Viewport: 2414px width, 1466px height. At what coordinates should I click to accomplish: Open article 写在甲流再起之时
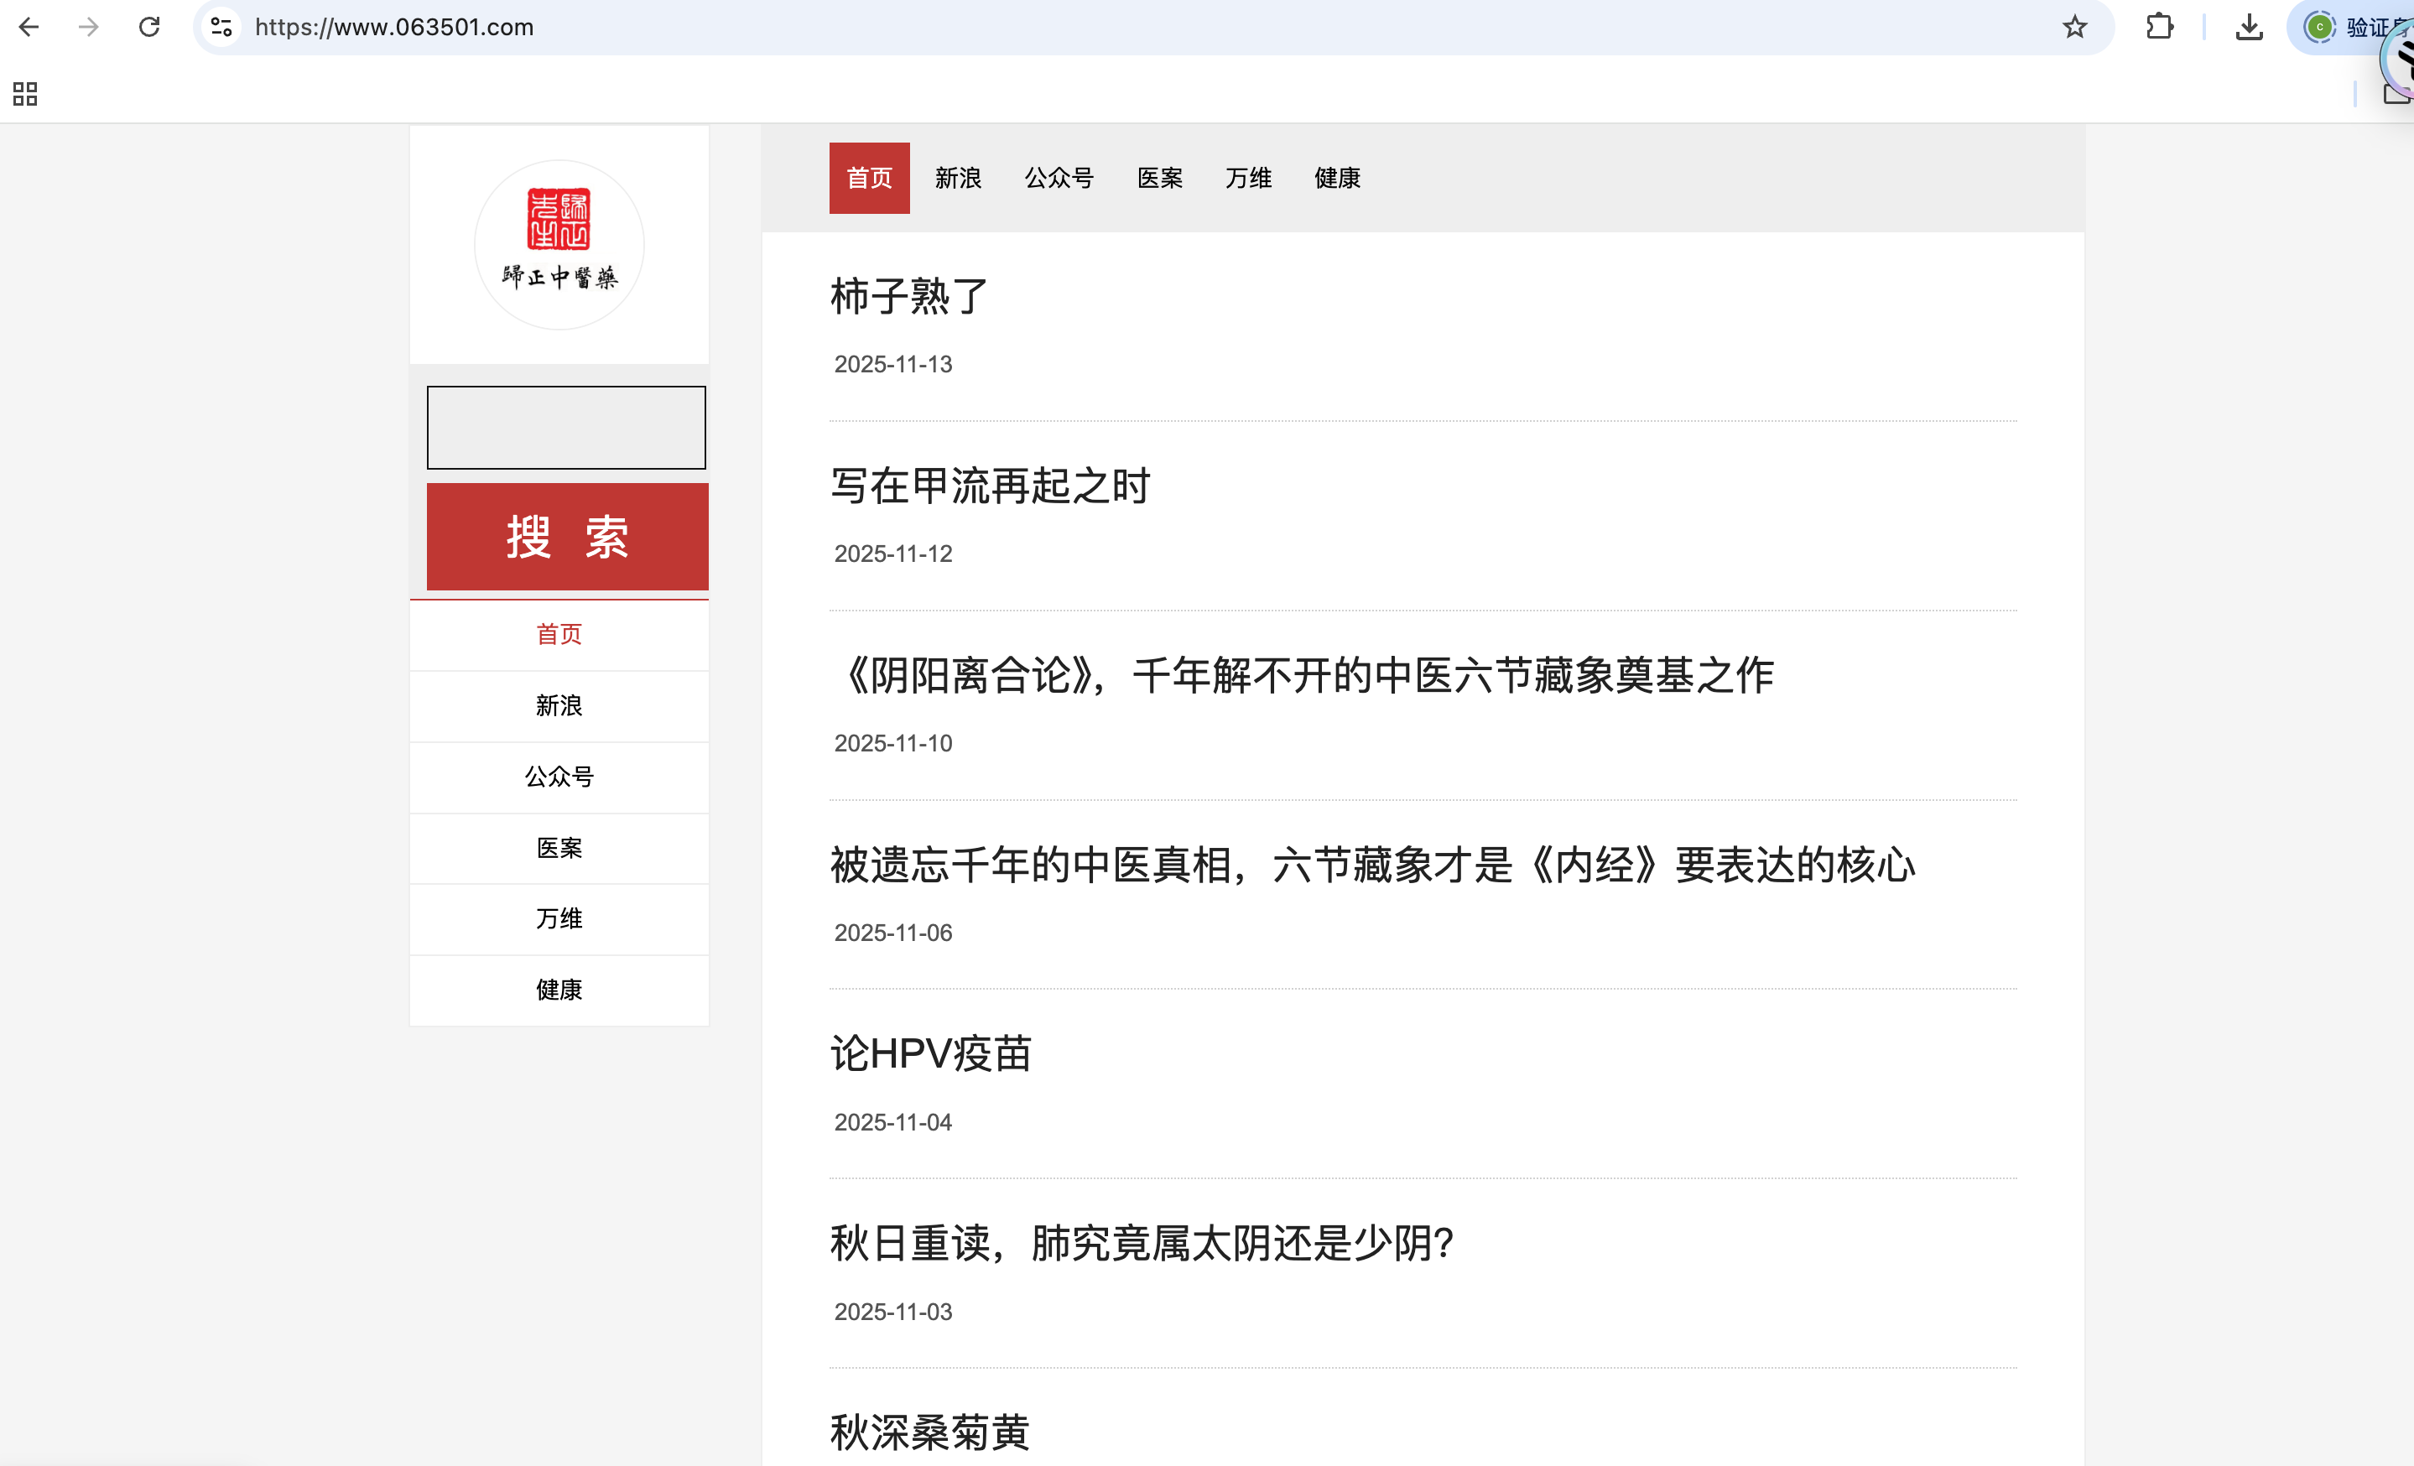tap(990, 486)
